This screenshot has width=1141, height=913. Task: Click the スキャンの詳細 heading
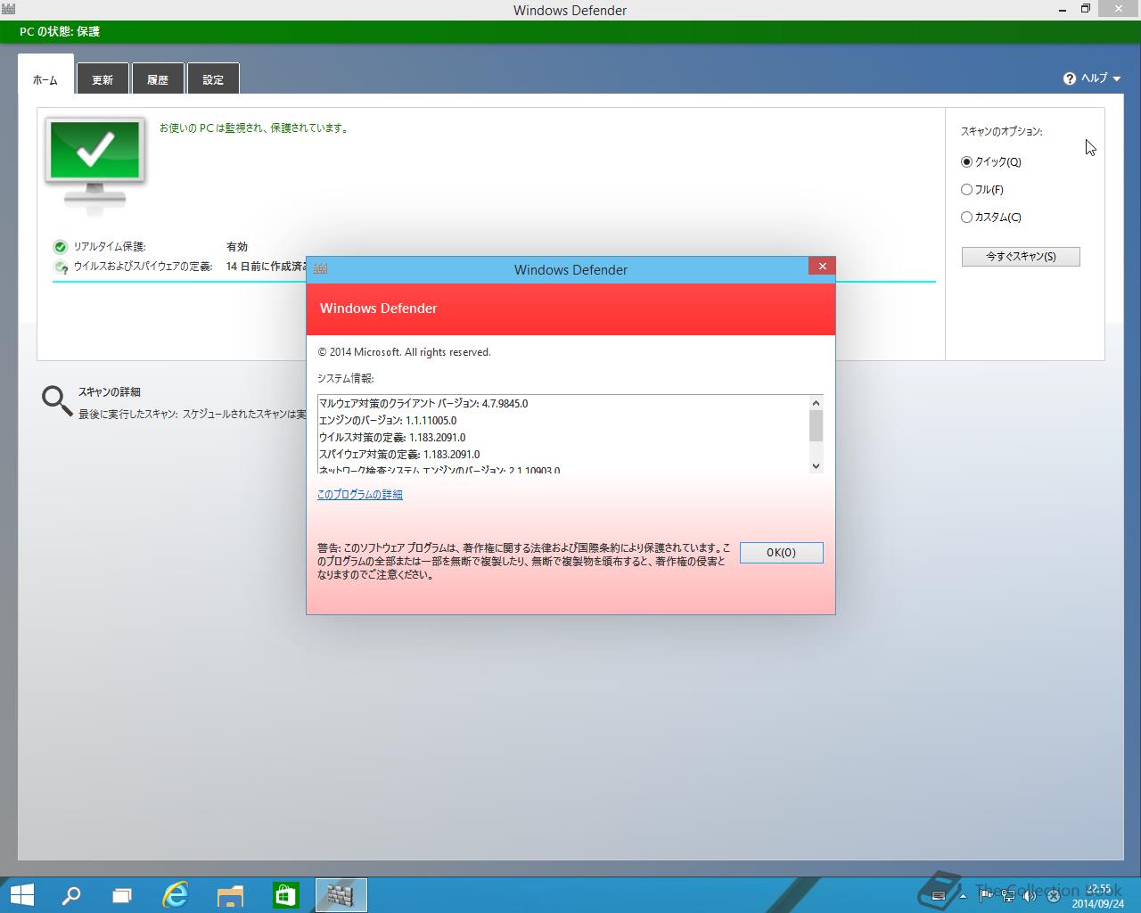click(x=110, y=392)
